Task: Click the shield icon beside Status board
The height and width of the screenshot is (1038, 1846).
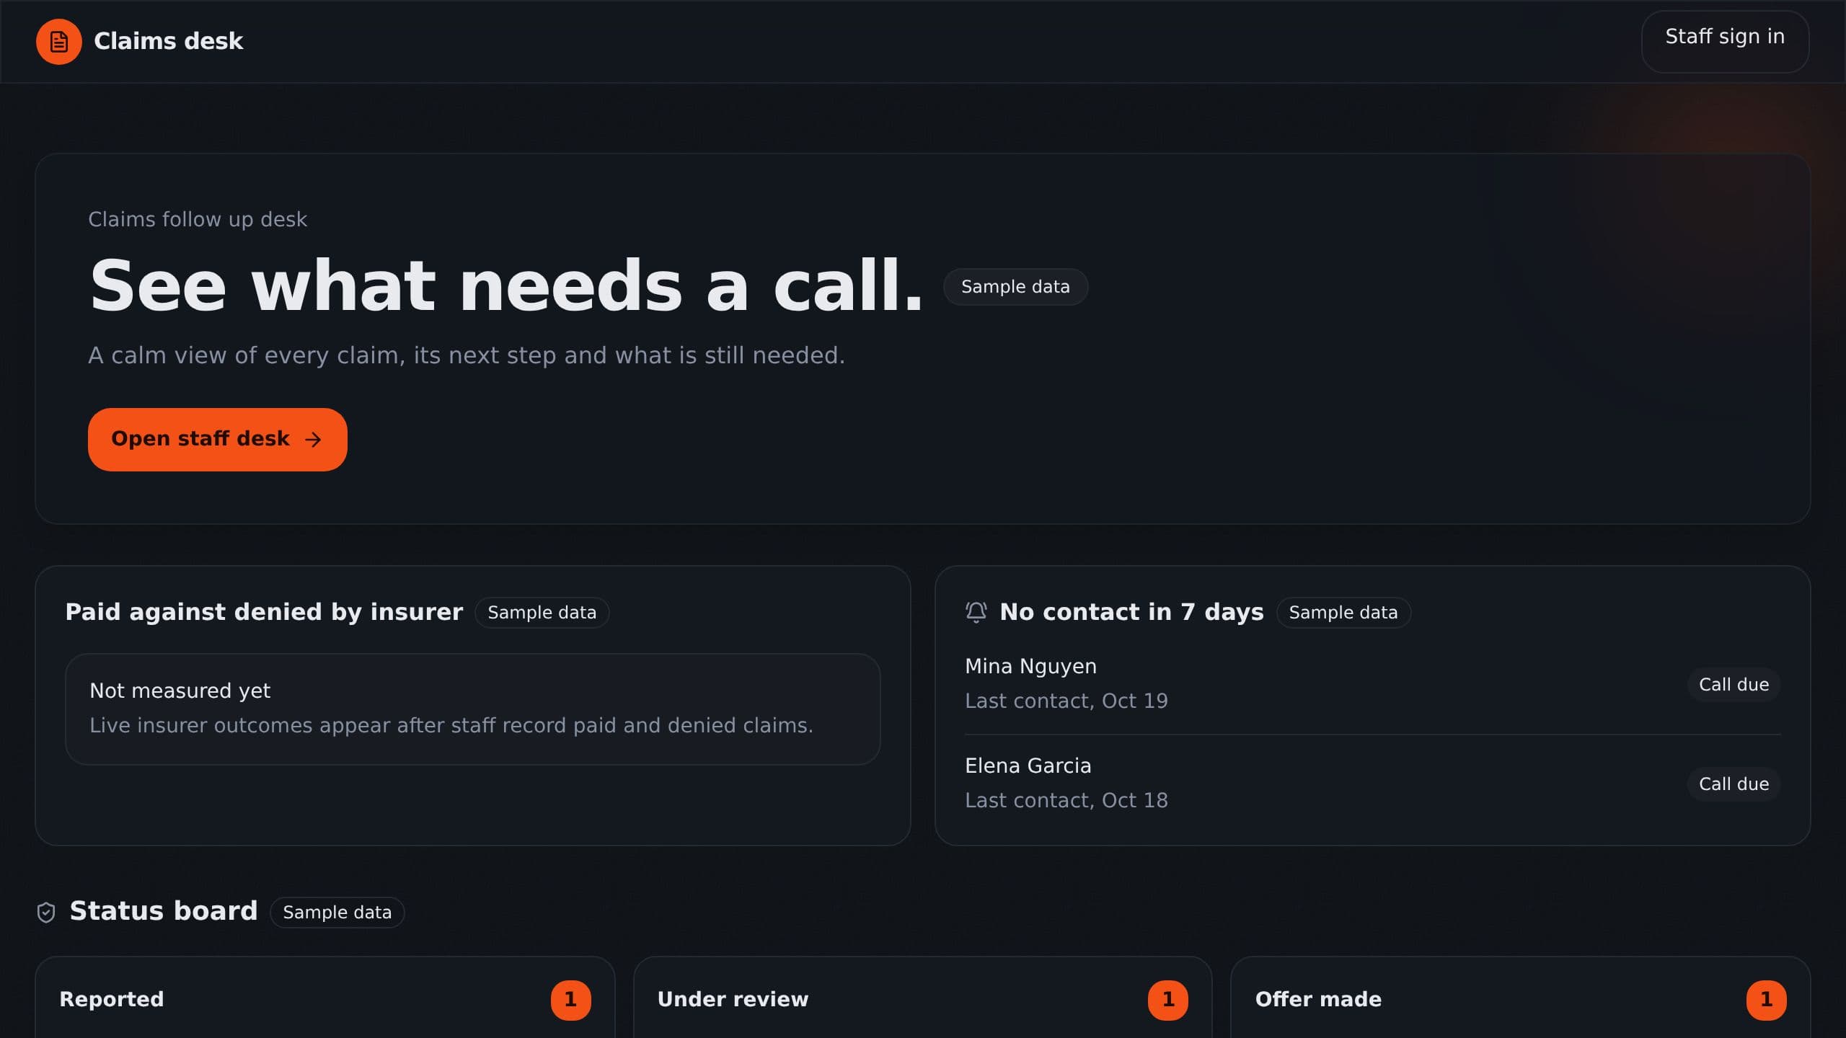Action: point(46,912)
